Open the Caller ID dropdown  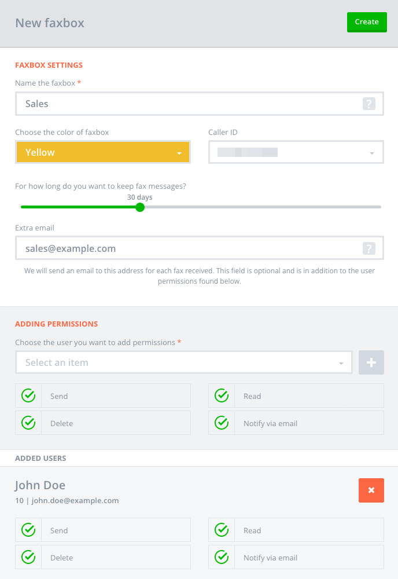click(296, 153)
